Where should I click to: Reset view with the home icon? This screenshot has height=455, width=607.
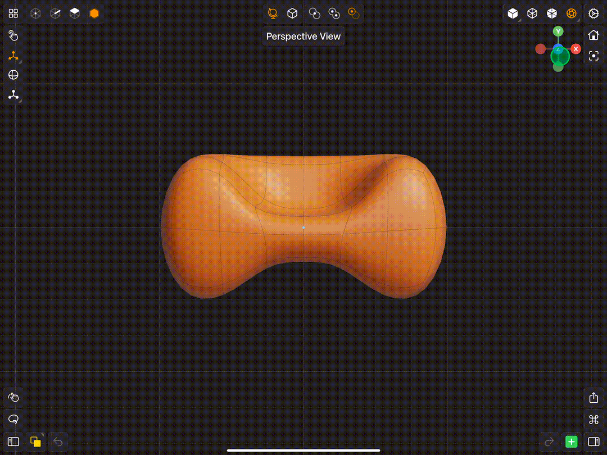(594, 35)
